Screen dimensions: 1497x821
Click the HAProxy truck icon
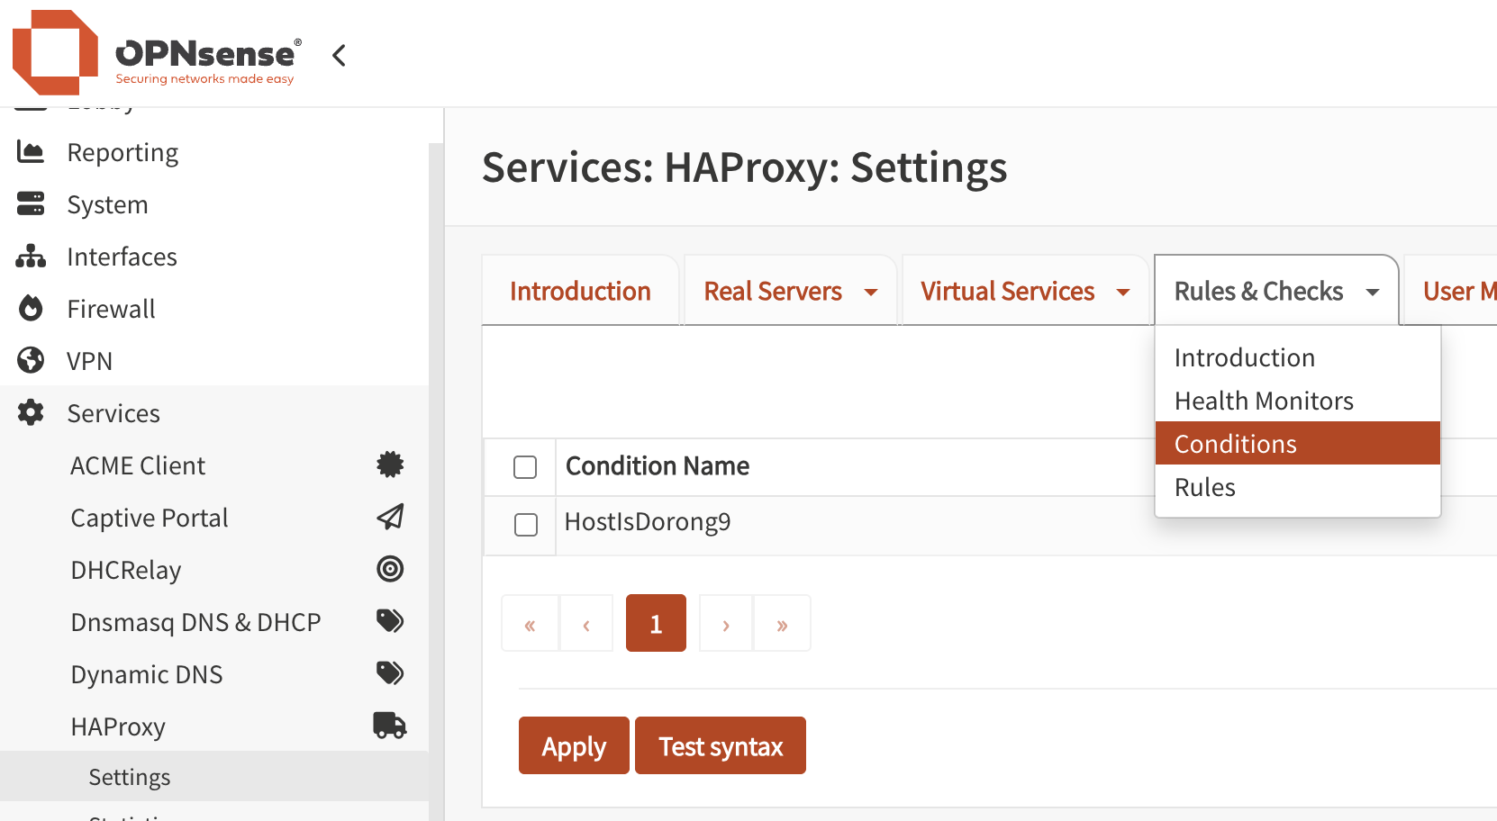point(389,726)
